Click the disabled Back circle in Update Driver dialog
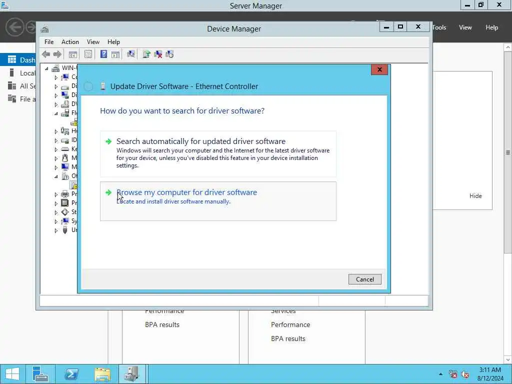Image resolution: width=512 pixels, height=384 pixels. [88, 86]
